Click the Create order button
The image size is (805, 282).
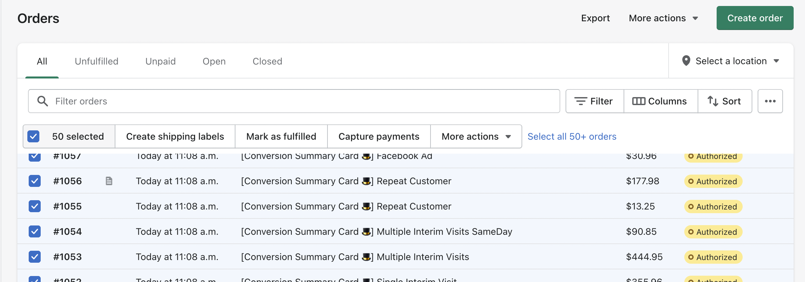pos(755,18)
